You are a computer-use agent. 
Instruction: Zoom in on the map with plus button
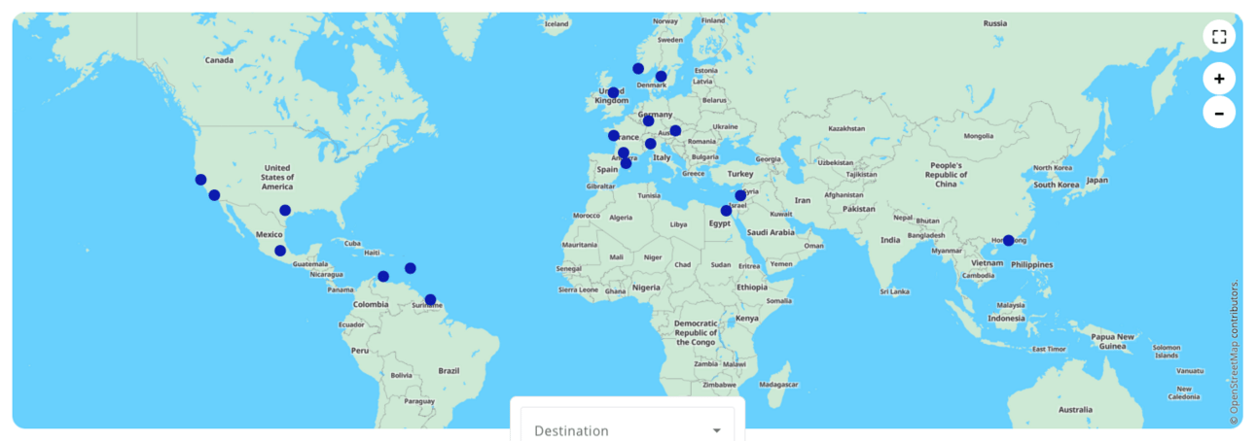1219,79
